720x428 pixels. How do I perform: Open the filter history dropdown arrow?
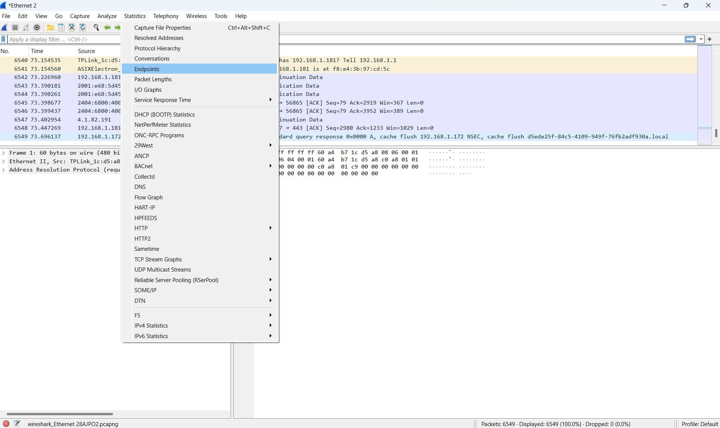pyautogui.click(x=700, y=39)
